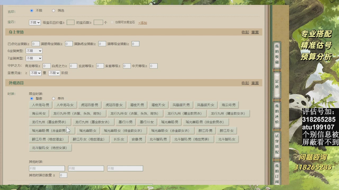Click the 满熟练坐骑数≥ input field
The image size is (339, 190).
102,44
